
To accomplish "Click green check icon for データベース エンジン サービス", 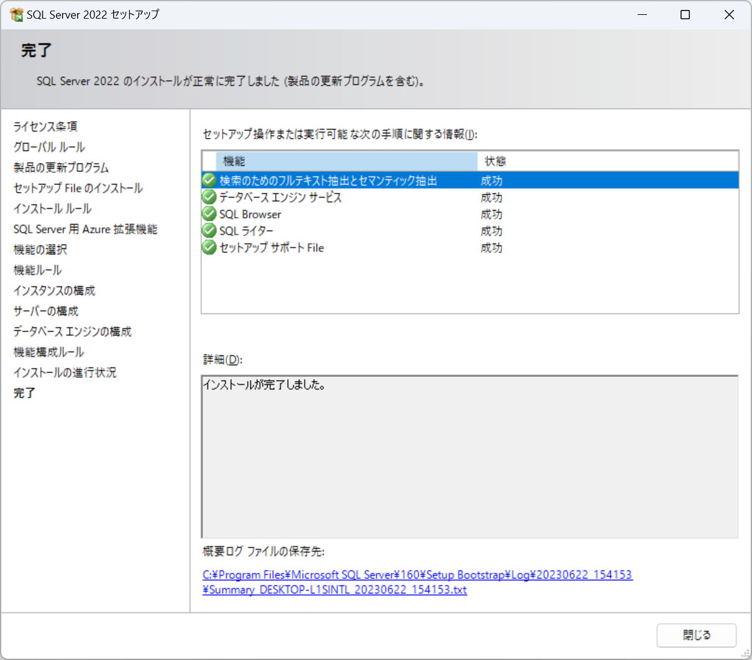I will (x=209, y=197).
